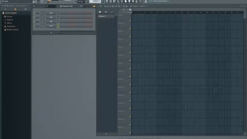Viewport: 247px width, 139px height.
Task: Add a channel with the rack plus button
Action: click(x=51, y=33)
